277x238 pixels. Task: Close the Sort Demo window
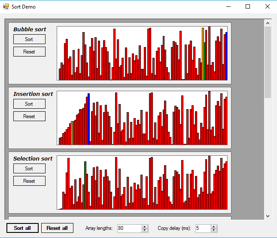click(268, 7)
